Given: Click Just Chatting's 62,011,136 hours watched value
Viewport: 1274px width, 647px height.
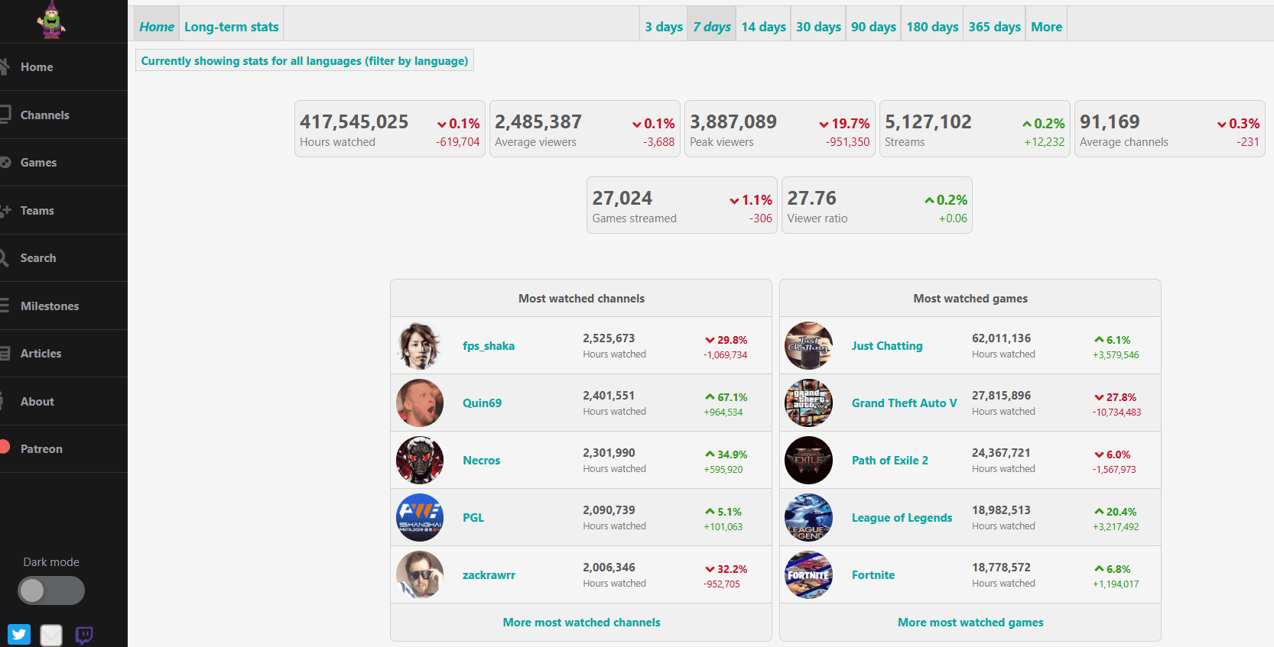Looking at the screenshot, I should click(1001, 338).
